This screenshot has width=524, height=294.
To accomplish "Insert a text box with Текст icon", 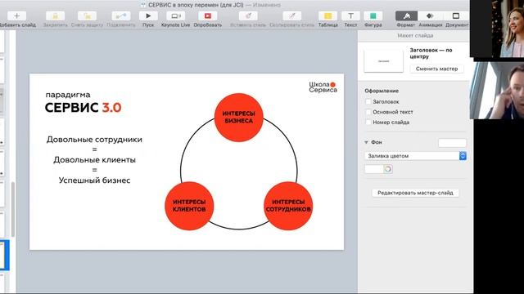I will point(350,16).
